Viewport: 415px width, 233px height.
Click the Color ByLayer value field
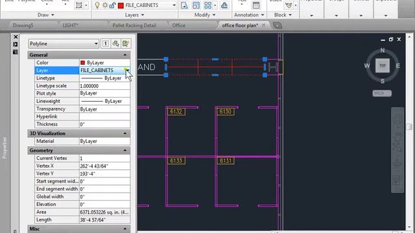[105, 63]
